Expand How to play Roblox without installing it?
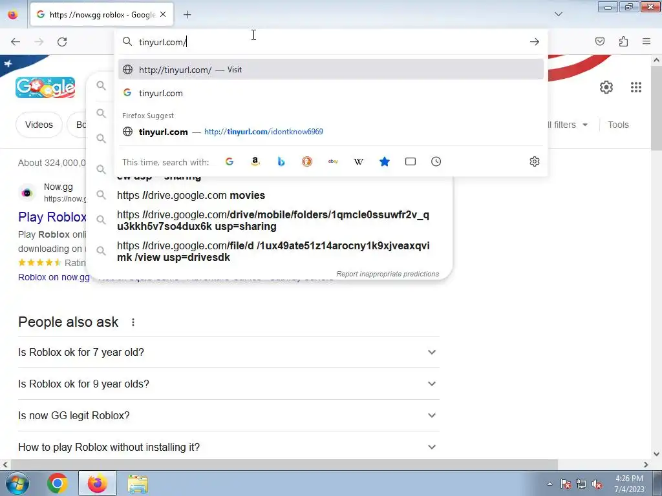The image size is (662, 496). point(229,447)
